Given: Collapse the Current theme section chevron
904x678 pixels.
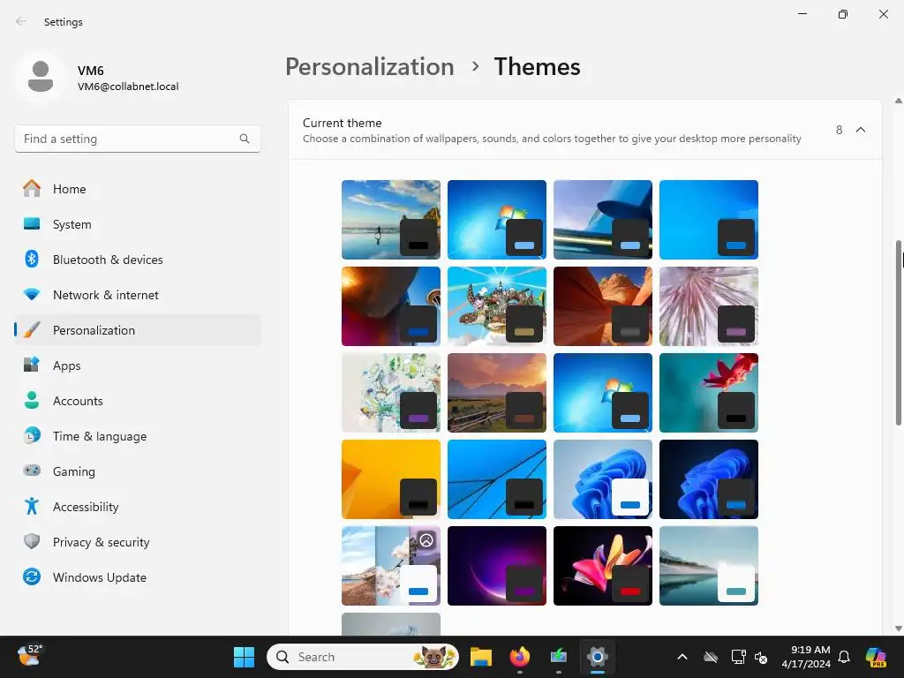Looking at the screenshot, I should pyautogui.click(x=860, y=130).
